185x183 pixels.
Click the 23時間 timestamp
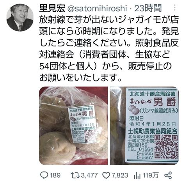(148, 8)
